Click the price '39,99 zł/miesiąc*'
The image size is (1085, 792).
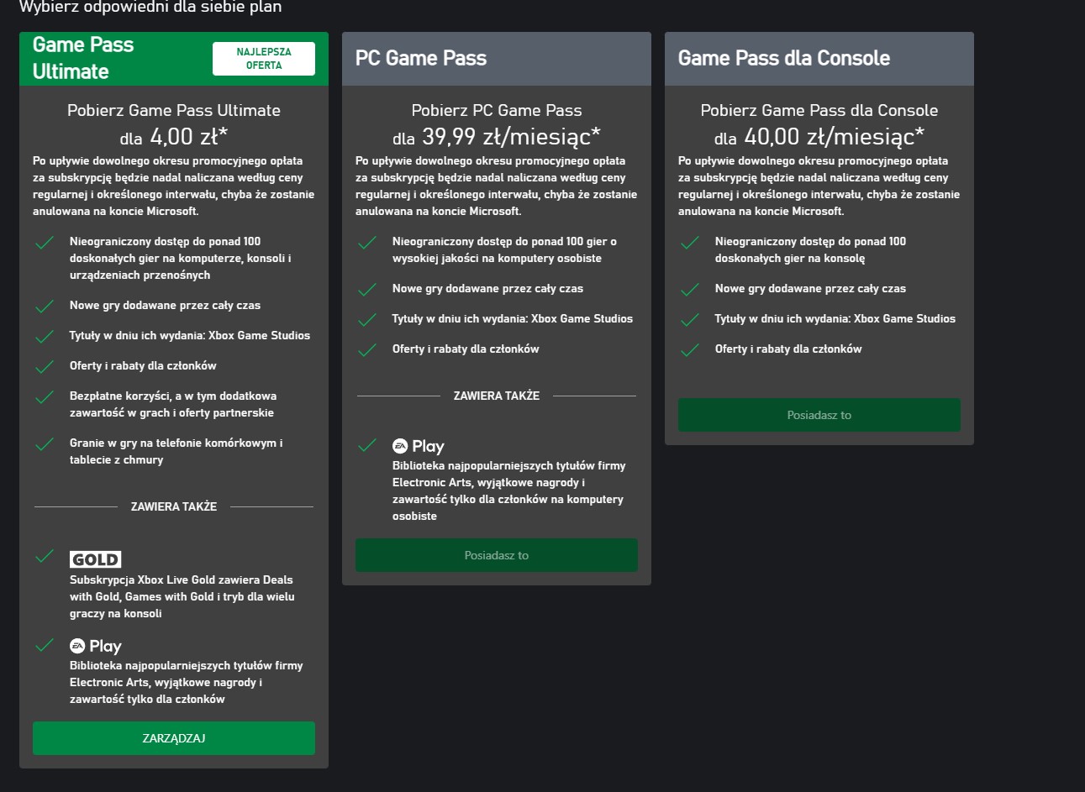(511, 136)
